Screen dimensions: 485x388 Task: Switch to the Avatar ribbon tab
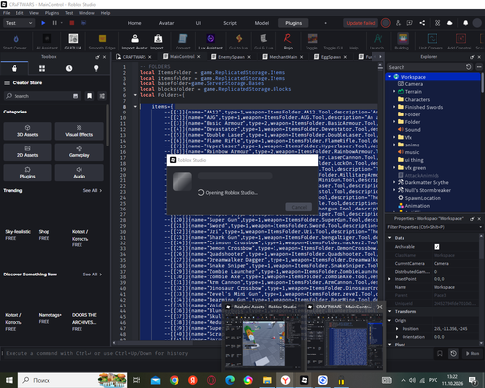[166, 23]
